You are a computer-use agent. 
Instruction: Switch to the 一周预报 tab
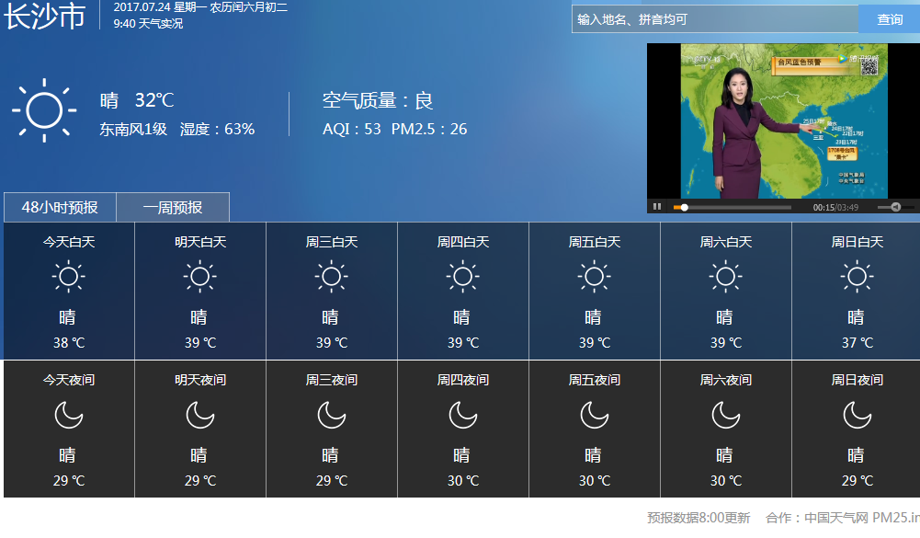(173, 208)
